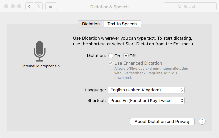Click the forward navigation arrow

[x=38, y=6]
